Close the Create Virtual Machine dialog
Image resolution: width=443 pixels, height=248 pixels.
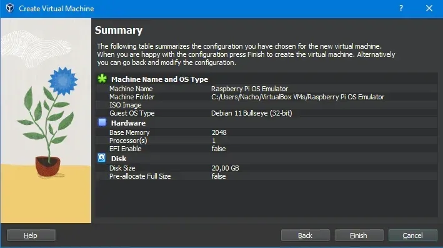pyautogui.click(x=429, y=9)
